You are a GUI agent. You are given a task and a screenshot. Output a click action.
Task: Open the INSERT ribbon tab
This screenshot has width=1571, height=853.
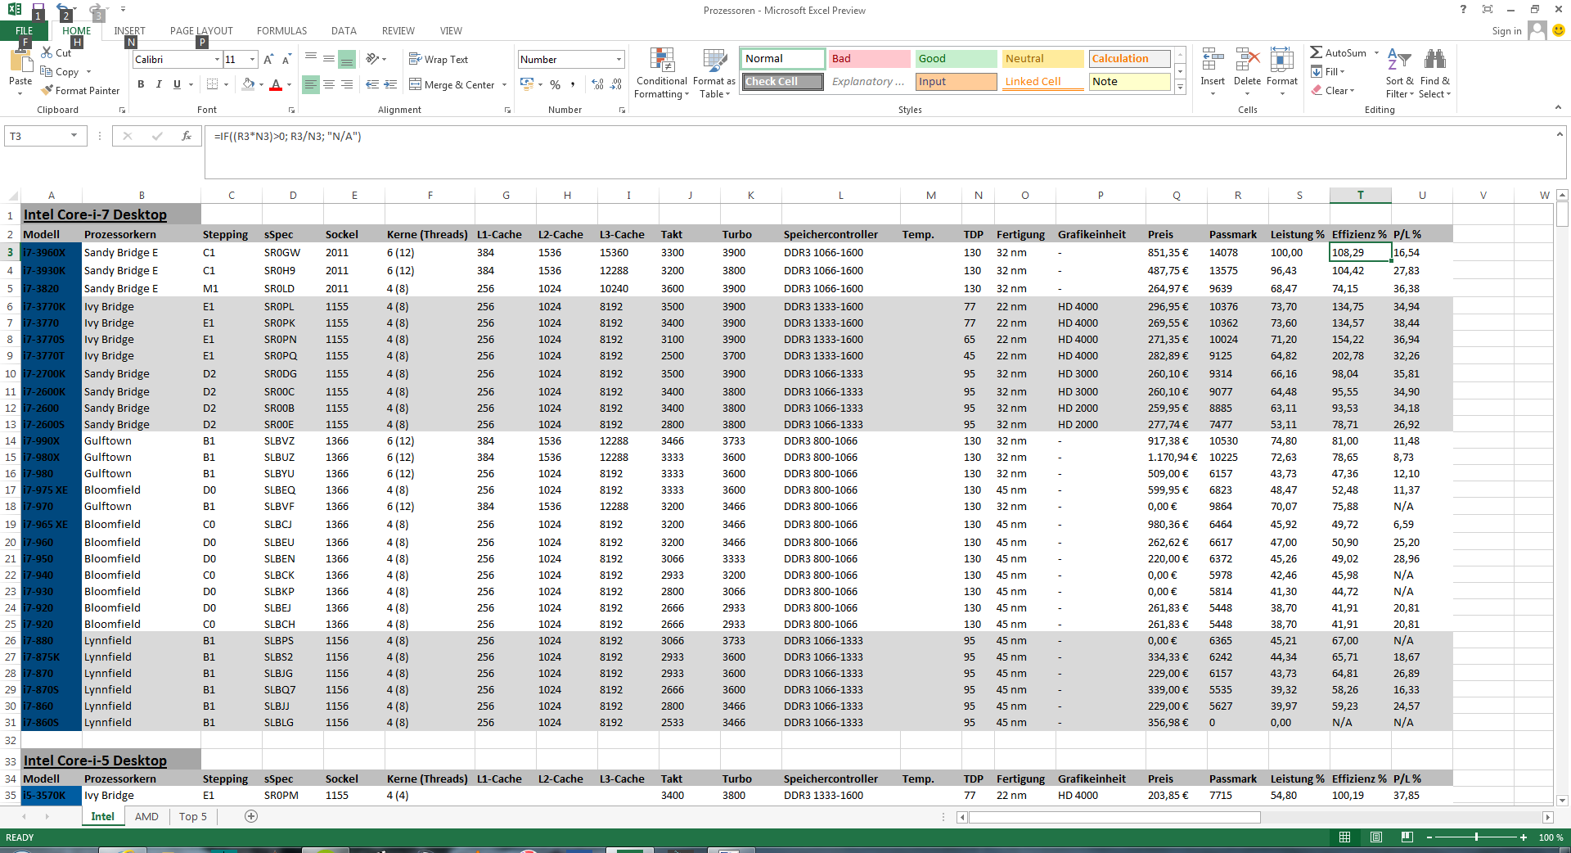point(129,31)
